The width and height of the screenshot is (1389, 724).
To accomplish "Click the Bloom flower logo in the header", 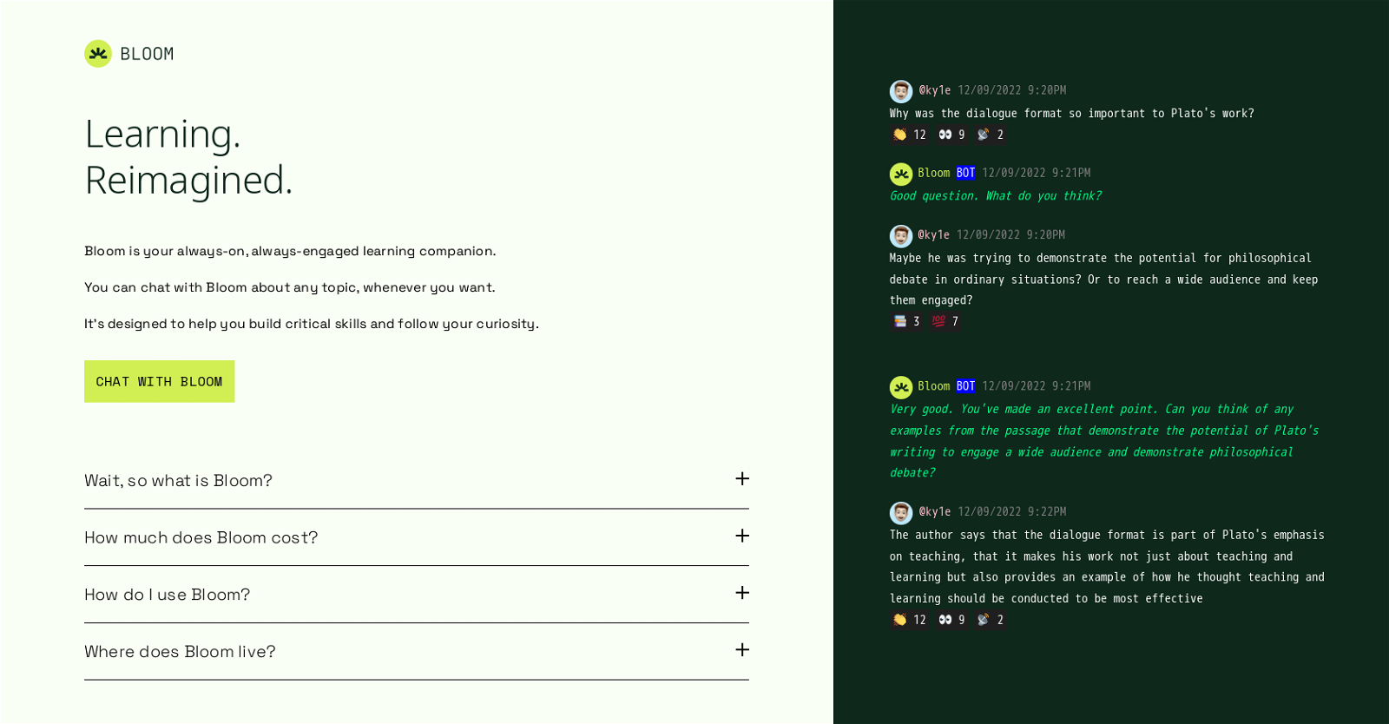I will (x=97, y=53).
